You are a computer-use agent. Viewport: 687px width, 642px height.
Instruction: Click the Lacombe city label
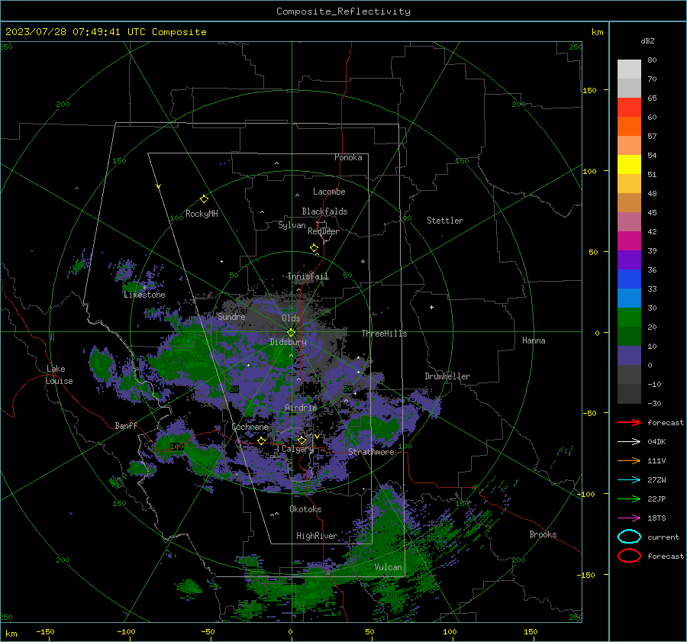(x=329, y=192)
